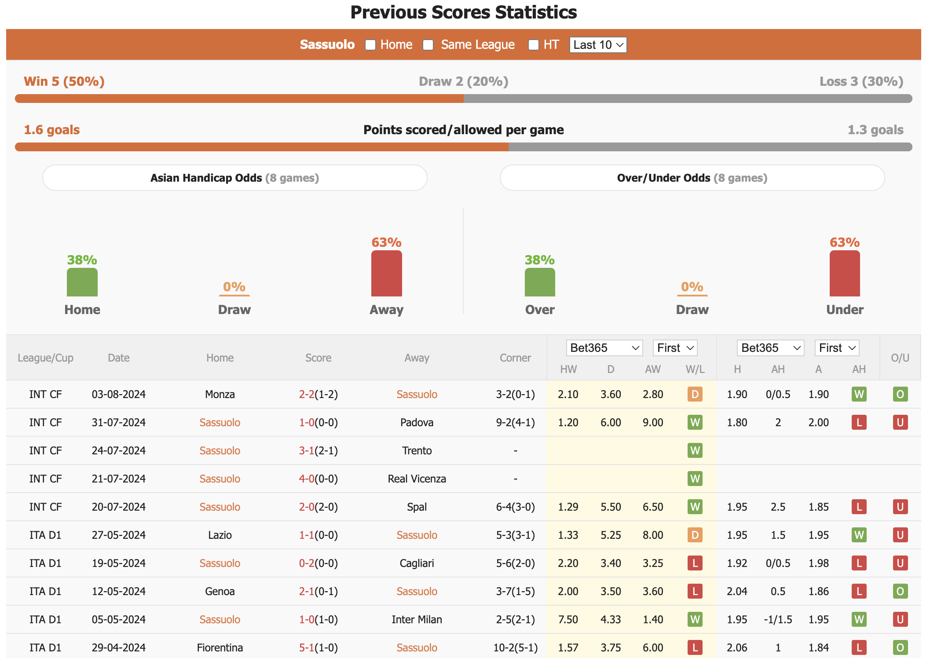Image resolution: width=930 pixels, height=658 pixels.
Task: Click the AH L badge in Spal row
Action: coord(859,507)
